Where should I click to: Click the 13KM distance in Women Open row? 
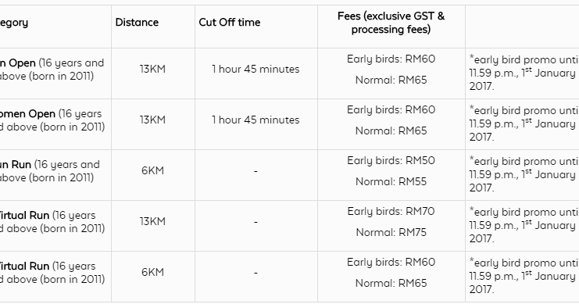152,120
